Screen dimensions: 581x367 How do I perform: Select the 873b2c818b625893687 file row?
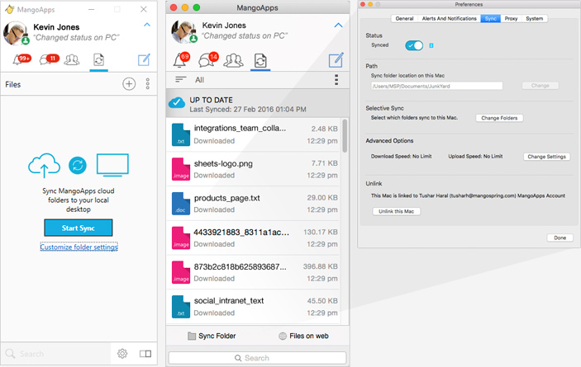click(x=254, y=272)
